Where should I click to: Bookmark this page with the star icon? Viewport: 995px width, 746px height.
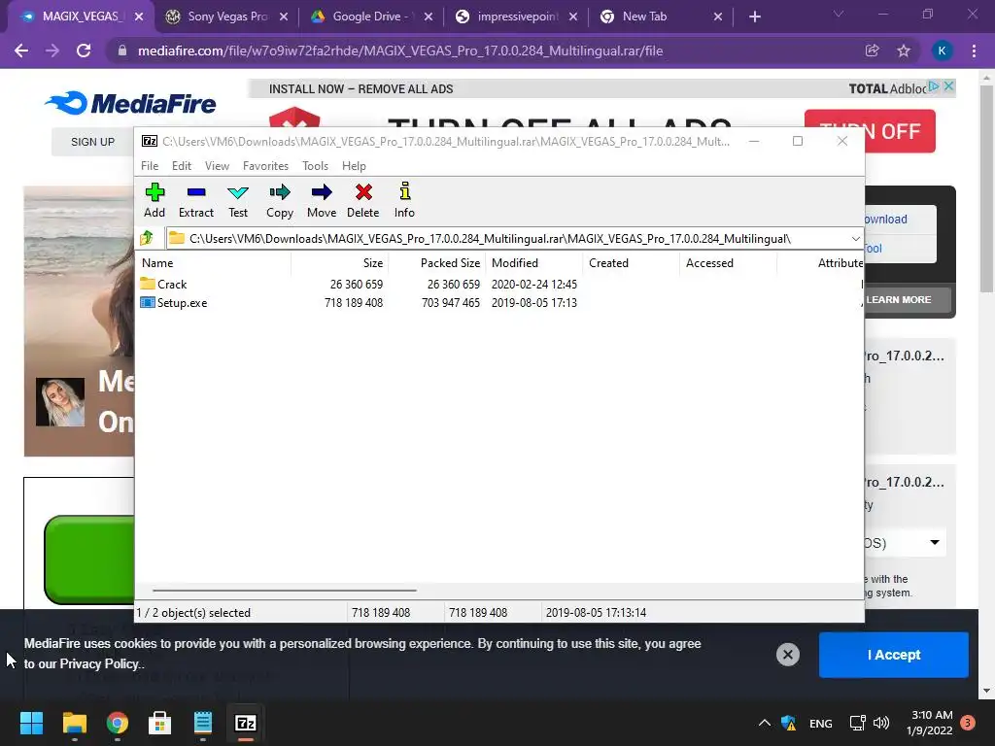click(904, 51)
